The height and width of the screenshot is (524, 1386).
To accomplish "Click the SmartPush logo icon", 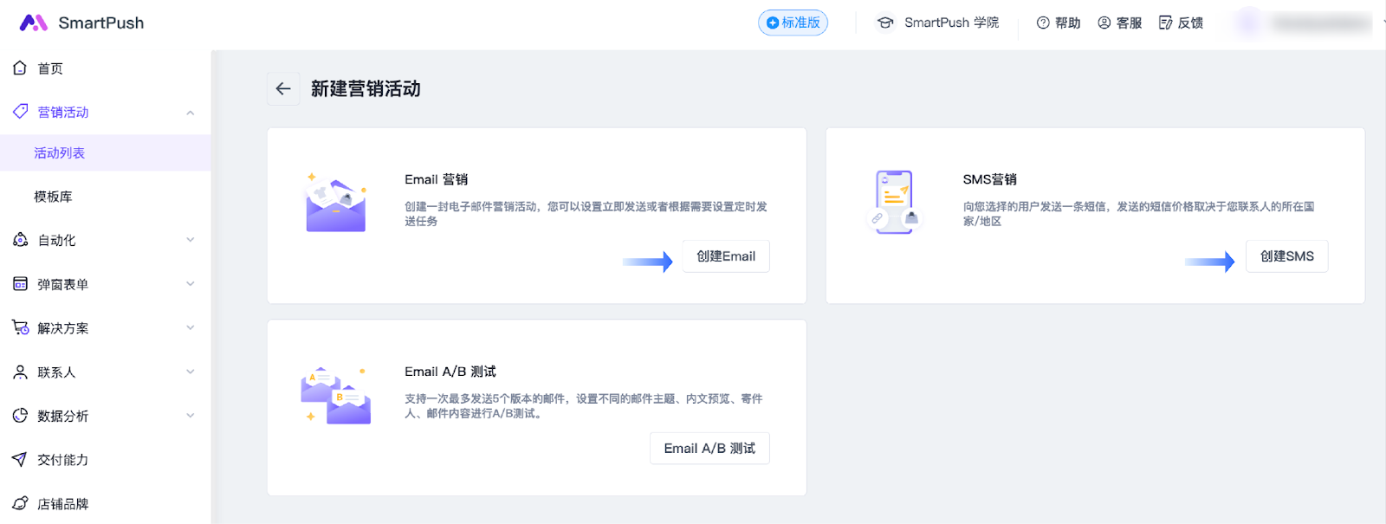I will pyautogui.click(x=34, y=23).
